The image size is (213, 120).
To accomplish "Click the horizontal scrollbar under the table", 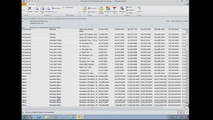I will pos(93,108).
